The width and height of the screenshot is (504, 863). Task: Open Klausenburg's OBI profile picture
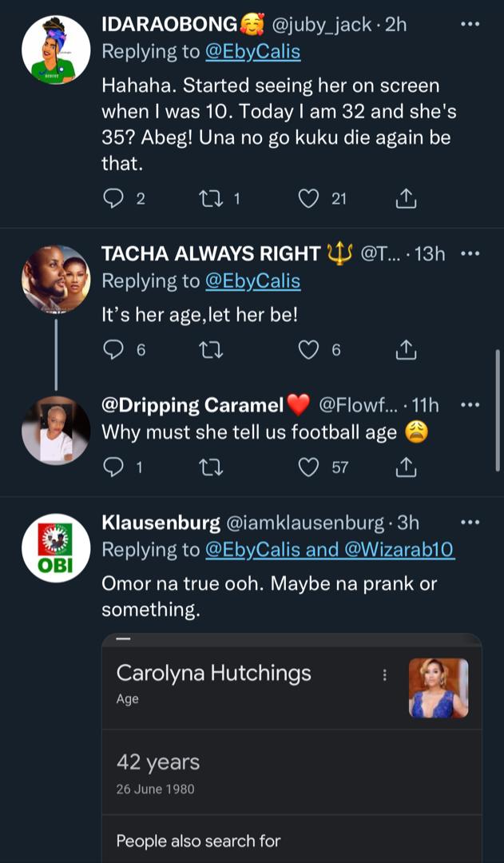coord(56,547)
